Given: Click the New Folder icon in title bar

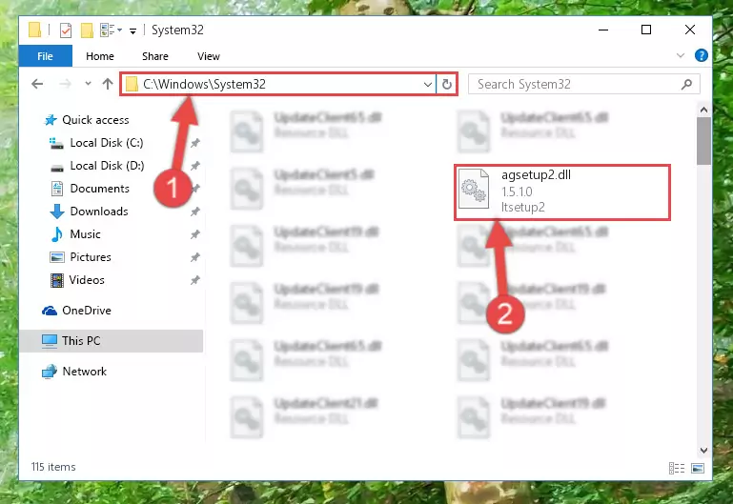Looking at the screenshot, I should (x=87, y=30).
